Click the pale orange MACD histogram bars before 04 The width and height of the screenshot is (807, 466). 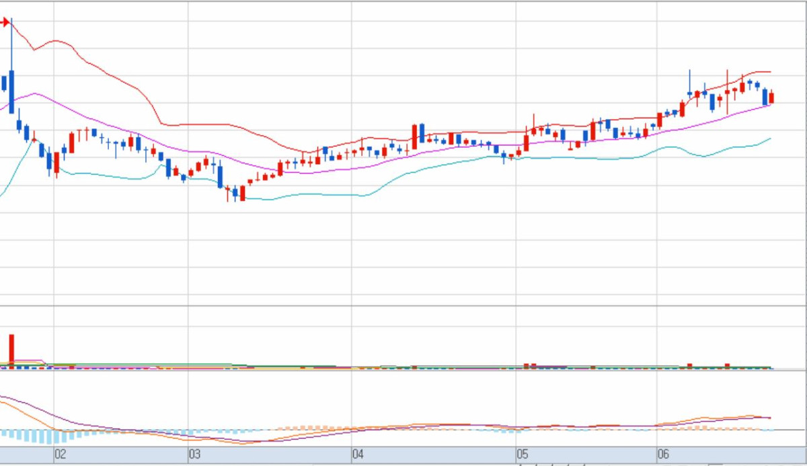pyautogui.click(x=316, y=427)
